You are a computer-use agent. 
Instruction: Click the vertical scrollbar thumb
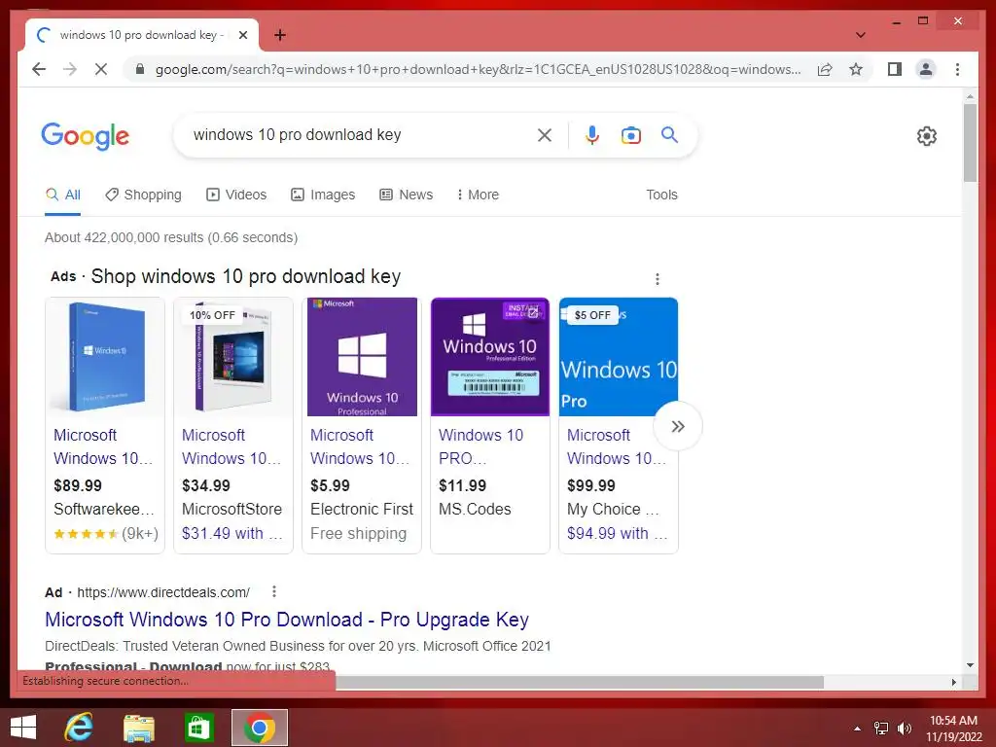coord(970,144)
